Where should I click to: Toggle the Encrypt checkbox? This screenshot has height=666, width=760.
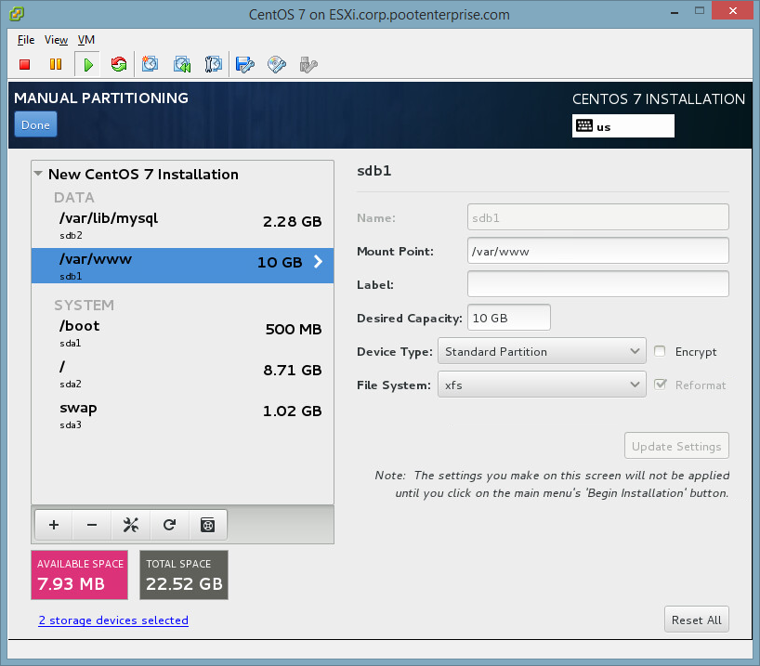[660, 351]
